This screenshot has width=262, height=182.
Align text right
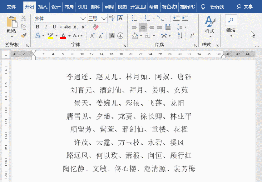tap(151, 27)
